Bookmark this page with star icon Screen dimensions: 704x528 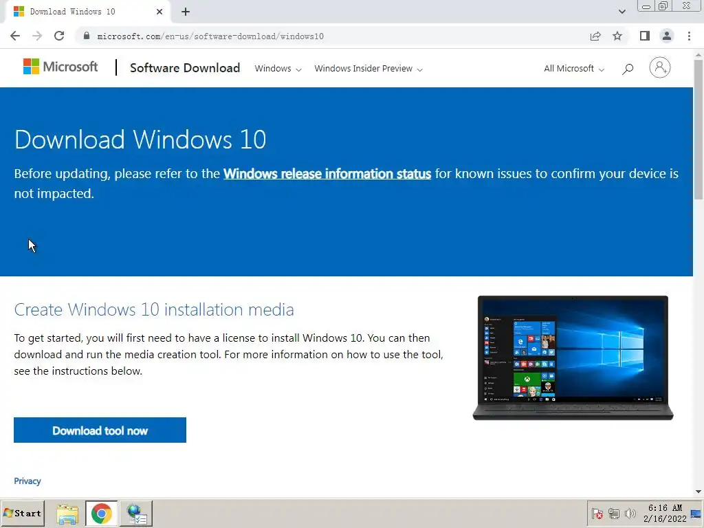(x=617, y=36)
